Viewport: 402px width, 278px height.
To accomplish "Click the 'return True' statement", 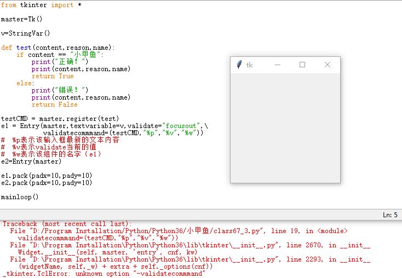I will tap(53, 76).
